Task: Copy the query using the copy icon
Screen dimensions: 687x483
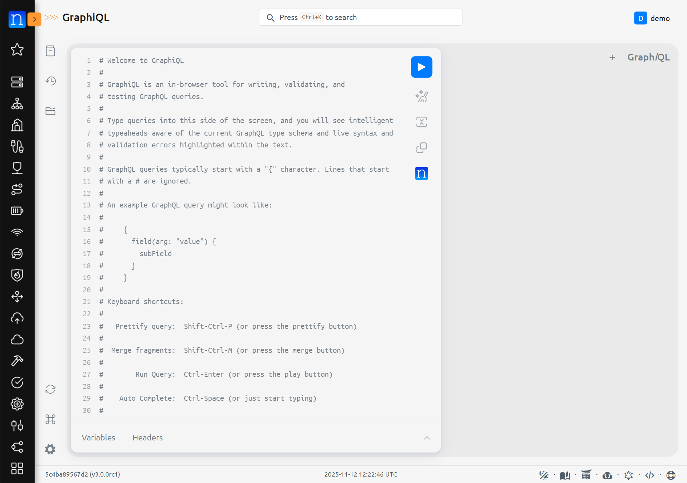Action: [x=421, y=148]
